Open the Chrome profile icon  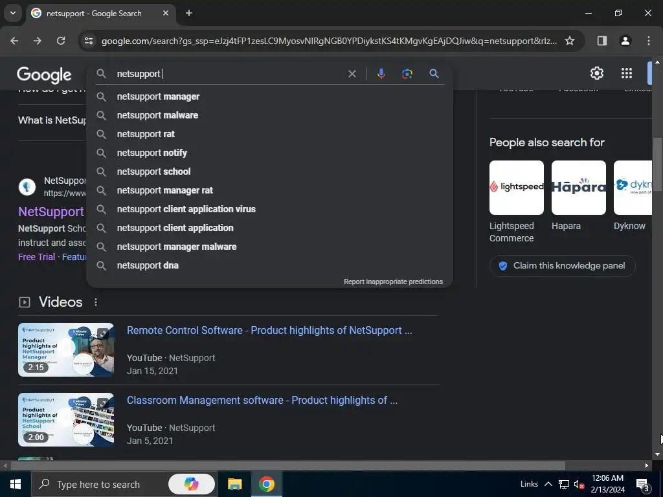(625, 41)
